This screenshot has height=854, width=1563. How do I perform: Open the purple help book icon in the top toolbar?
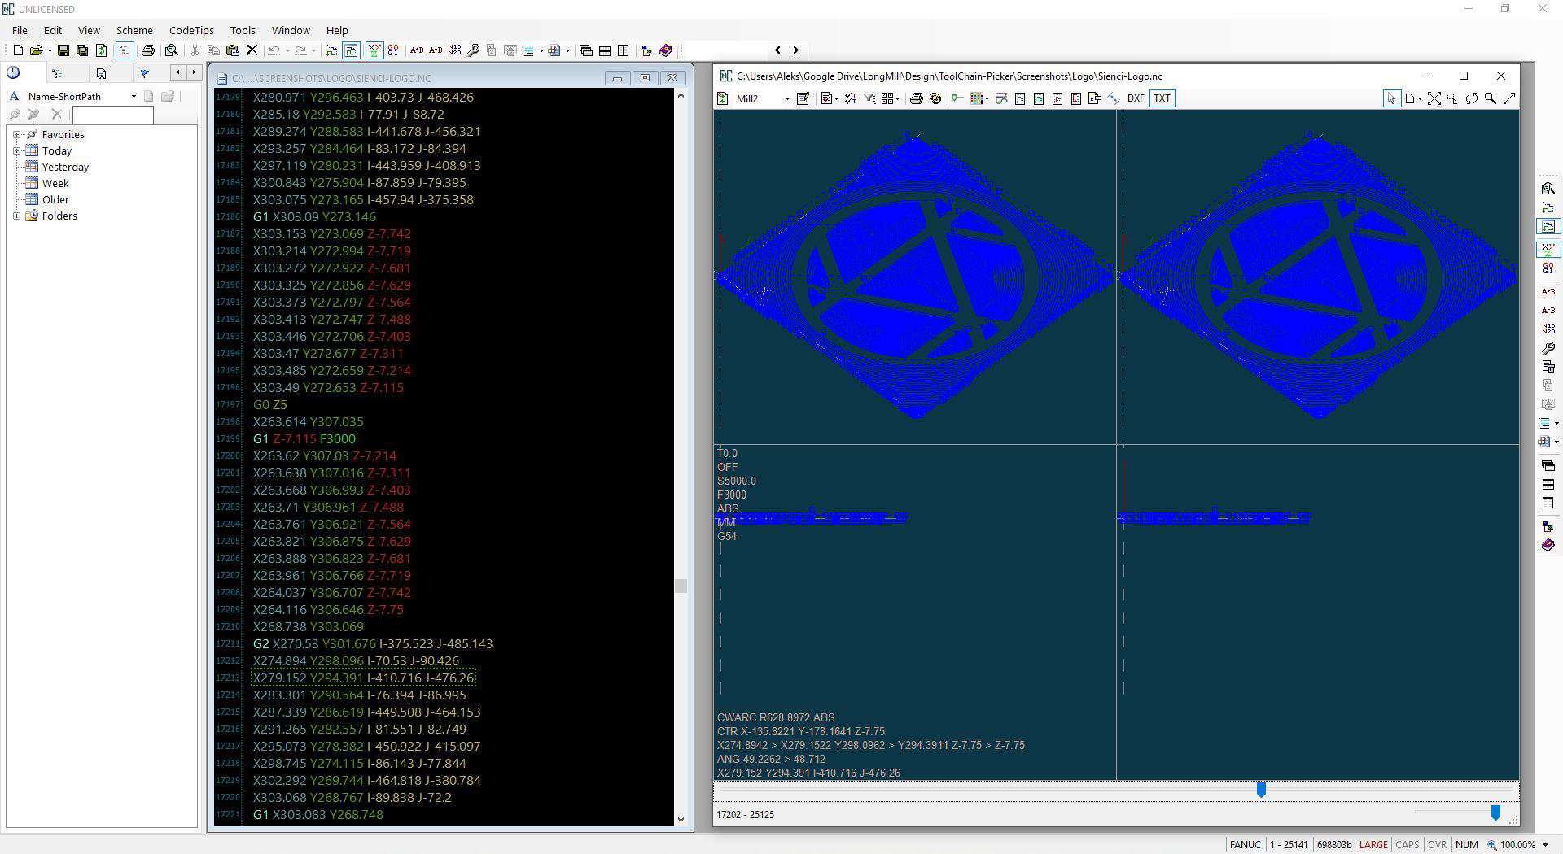tap(666, 50)
